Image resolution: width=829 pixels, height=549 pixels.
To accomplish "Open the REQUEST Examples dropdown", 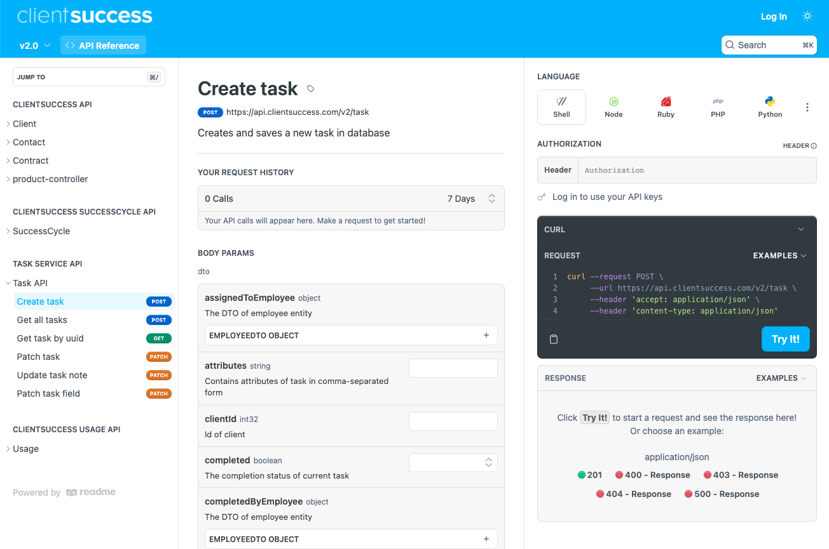I will pyautogui.click(x=780, y=256).
